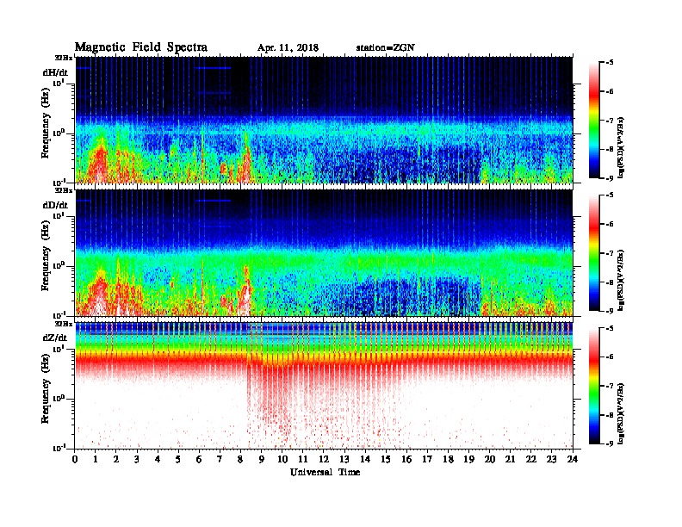Click hour 4 on the Universal Time axis
This screenshot has width=682, height=527.
coord(158,459)
